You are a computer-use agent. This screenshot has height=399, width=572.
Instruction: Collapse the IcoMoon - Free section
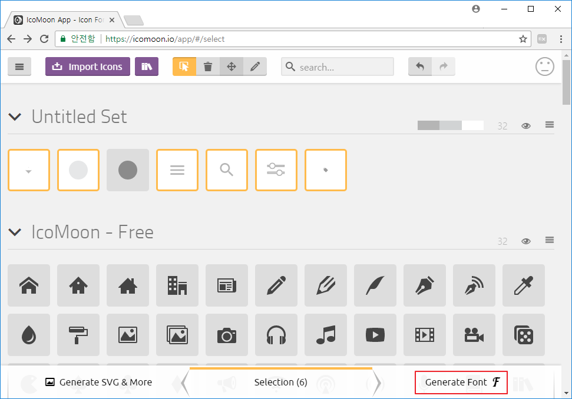click(x=15, y=232)
